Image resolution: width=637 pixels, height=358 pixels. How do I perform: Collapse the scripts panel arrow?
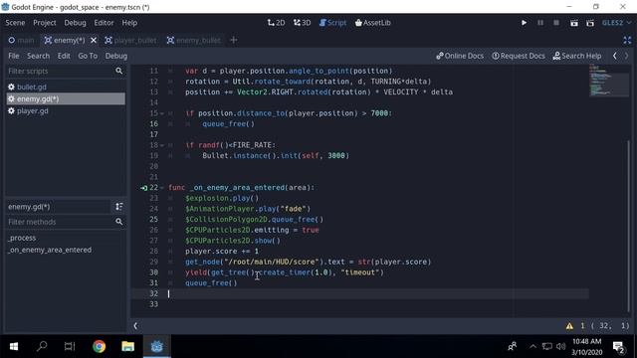(135, 325)
